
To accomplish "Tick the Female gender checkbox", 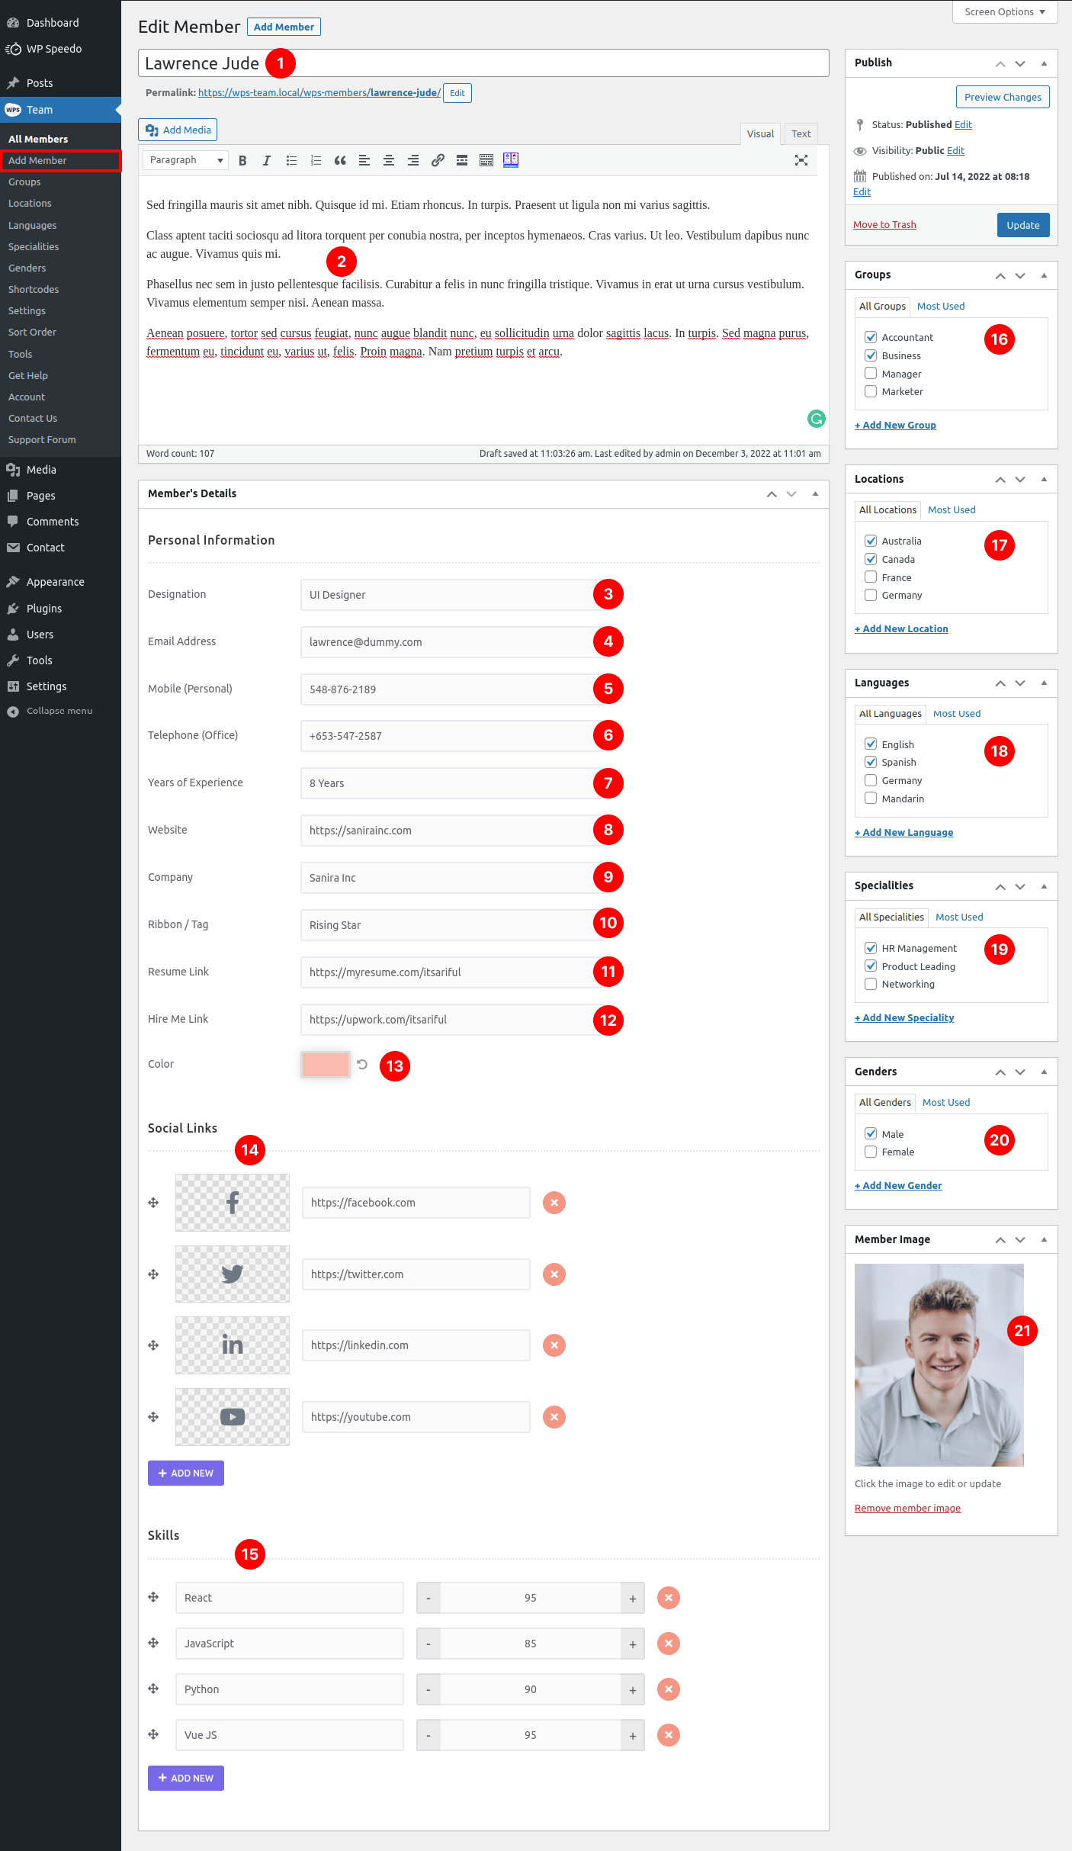I will coord(871,1152).
